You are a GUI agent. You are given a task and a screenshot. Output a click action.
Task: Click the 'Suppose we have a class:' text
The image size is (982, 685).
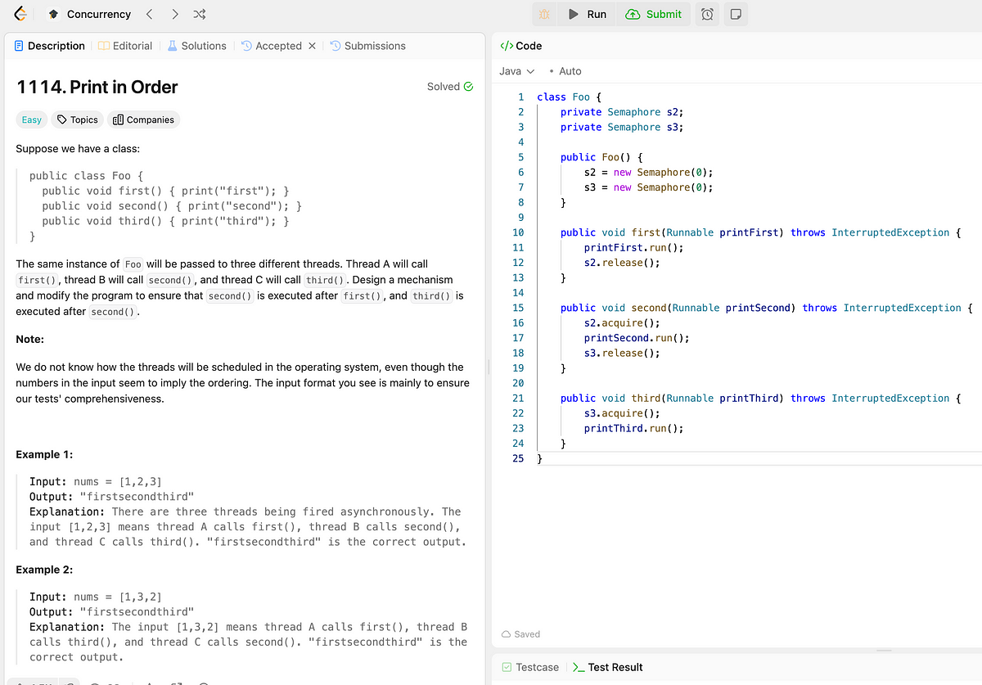click(x=78, y=149)
